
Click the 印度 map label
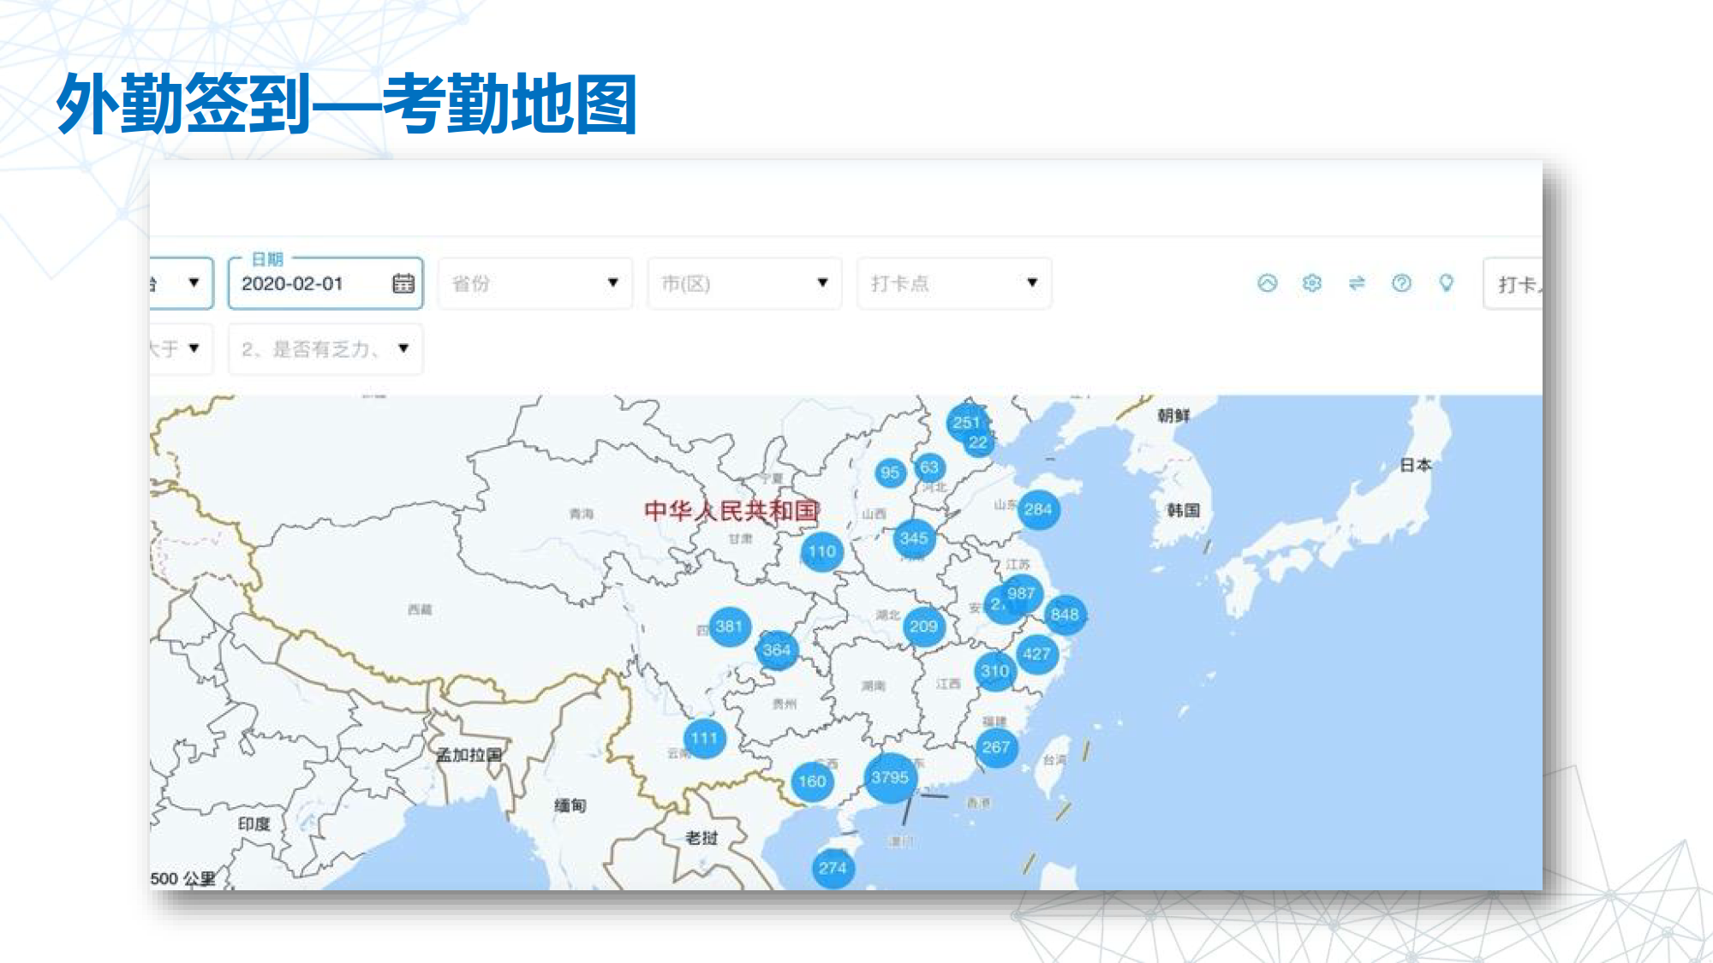pyautogui.click(x=254, y=823)
